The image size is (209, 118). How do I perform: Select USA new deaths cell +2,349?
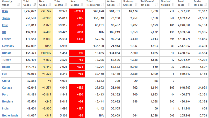77,11
